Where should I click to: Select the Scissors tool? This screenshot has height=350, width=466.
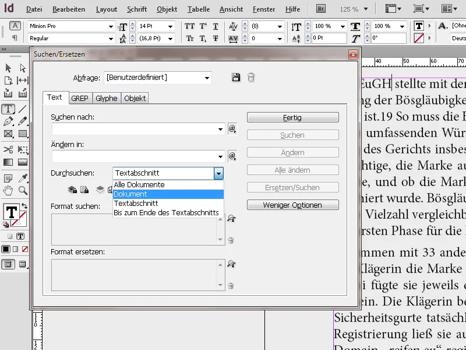[x=7, y=149]
